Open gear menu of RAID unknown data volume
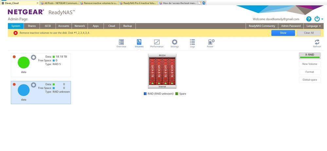327x151 pixels. click(34, 85)
